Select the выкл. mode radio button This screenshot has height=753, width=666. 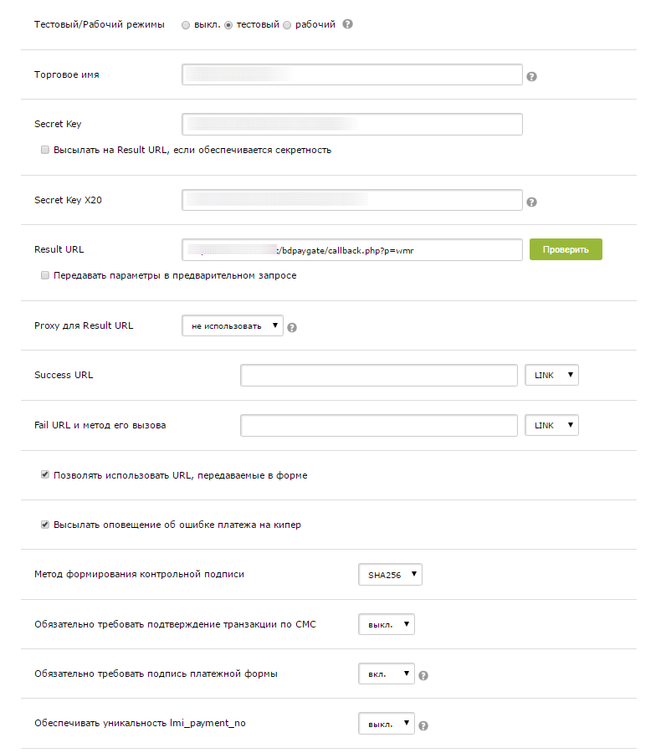(186, 25)
